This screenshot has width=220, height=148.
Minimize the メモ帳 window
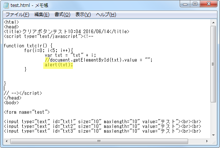(185, 4)
